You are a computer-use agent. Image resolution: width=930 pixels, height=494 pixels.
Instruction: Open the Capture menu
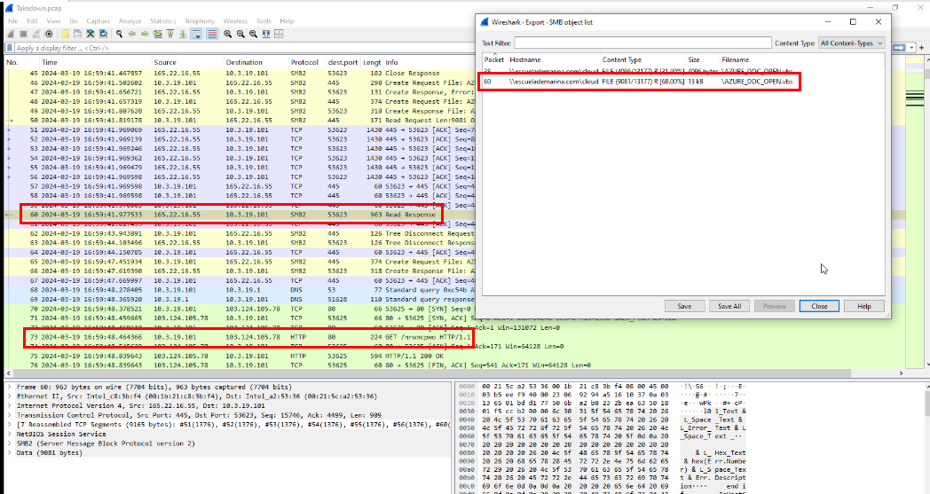tap(98, 20)
